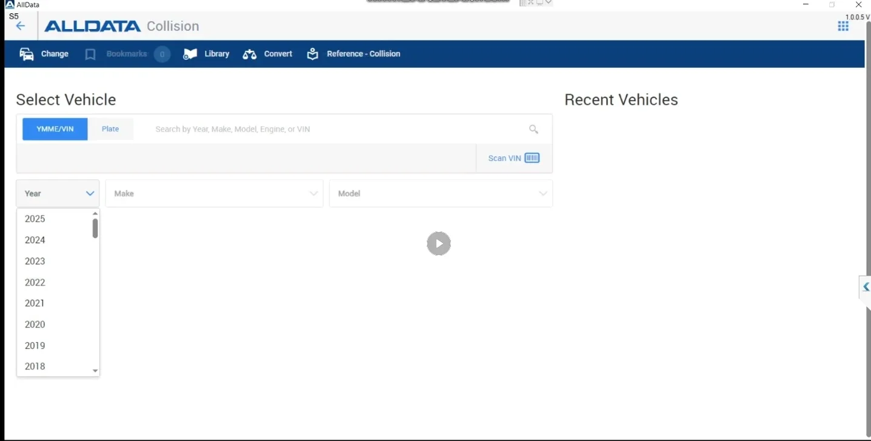This screenshot has height=441, width=871.
Task: Click the Year dropdown chevron arrow
Action: (x=90, y=194)
